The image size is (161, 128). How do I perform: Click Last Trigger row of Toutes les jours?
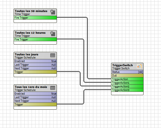point(35,65)
